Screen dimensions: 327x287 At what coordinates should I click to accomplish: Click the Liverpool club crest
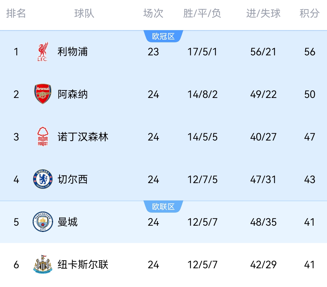[x=43, y=52]
